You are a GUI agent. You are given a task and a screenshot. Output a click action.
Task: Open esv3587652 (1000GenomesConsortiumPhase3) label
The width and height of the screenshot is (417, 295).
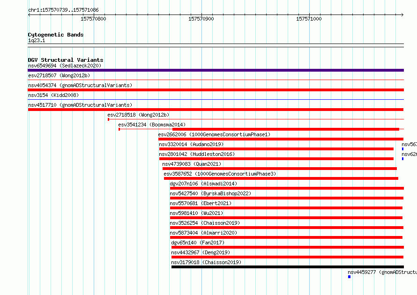pyautogui.click(x=220, y=174)
